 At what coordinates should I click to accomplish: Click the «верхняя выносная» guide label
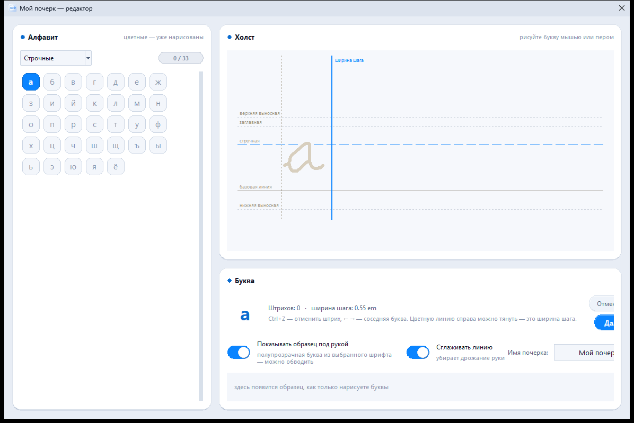click(260, 113)
